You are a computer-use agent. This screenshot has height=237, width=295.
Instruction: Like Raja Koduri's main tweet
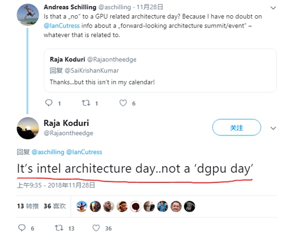coord(95,228)
